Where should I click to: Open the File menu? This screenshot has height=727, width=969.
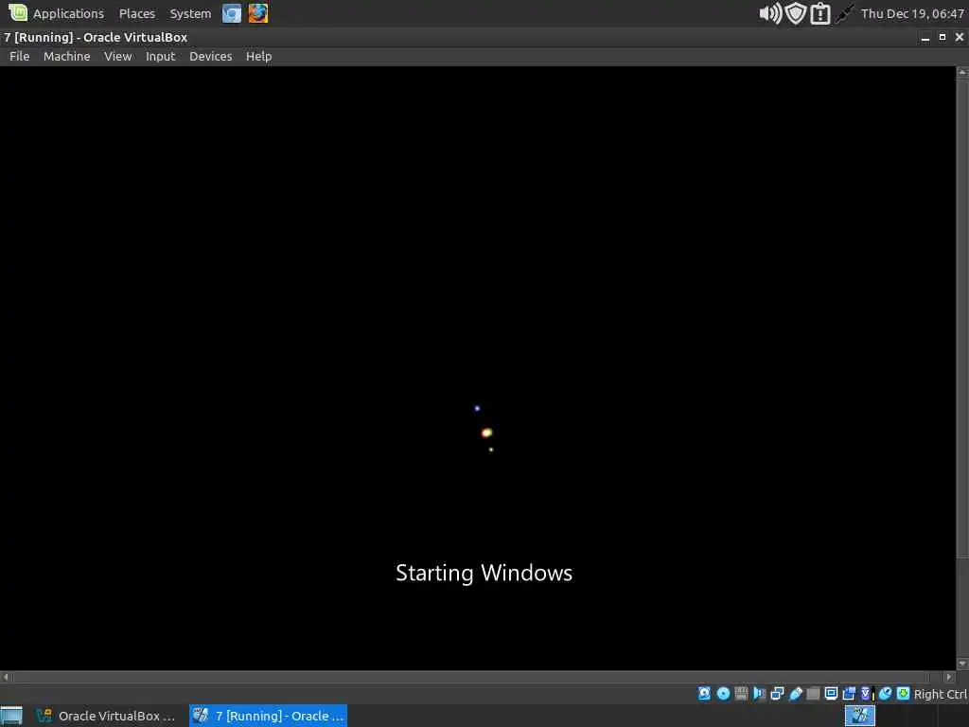19,56
